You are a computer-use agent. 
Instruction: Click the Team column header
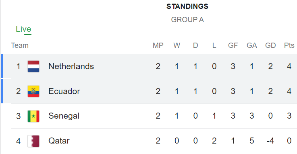20,45
